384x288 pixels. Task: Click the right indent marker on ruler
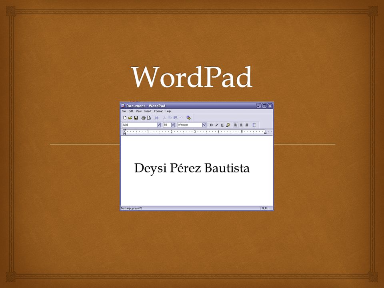265,132
